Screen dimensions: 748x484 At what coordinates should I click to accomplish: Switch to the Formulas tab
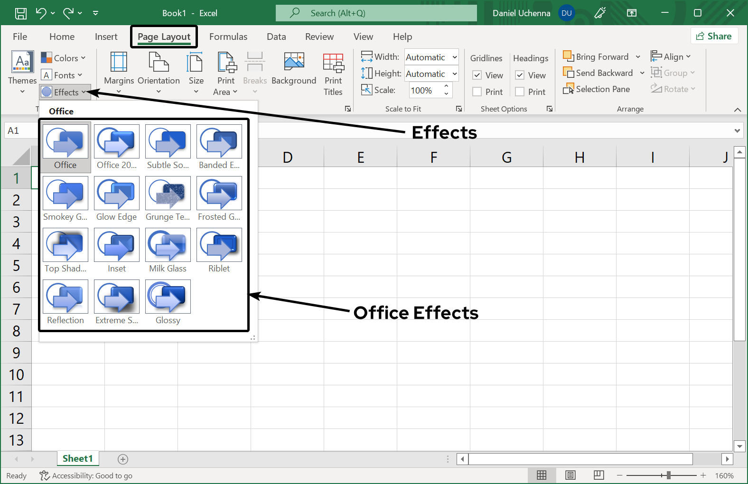coord(228,37)
